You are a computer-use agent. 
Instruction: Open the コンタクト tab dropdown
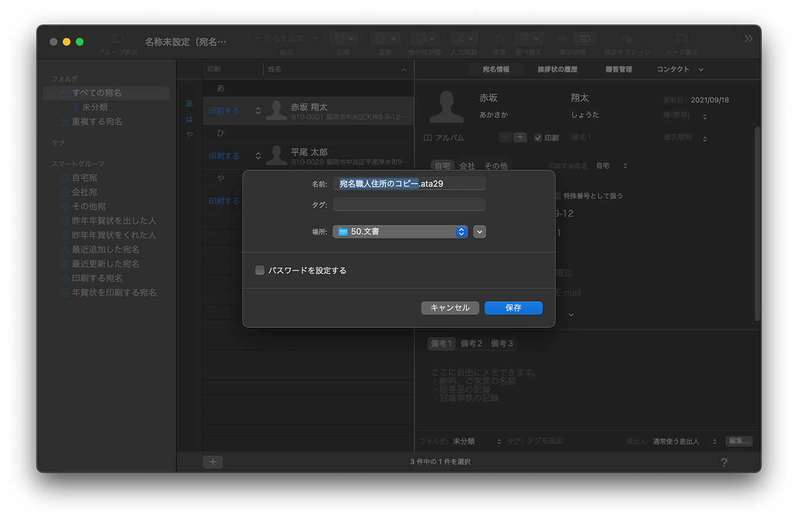tap(680, 69)
